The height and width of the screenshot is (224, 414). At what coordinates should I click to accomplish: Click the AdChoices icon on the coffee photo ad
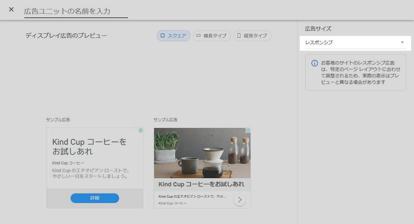[248, 130]
